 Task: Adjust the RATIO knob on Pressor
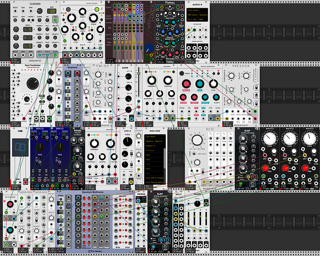(246, 76)
